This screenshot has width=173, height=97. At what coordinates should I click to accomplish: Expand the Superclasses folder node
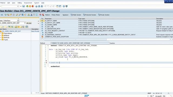click(1, 33)
